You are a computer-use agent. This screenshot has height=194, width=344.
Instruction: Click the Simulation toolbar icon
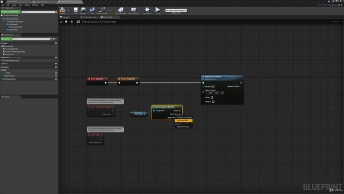pyautogui.click(x=147, y=10)
